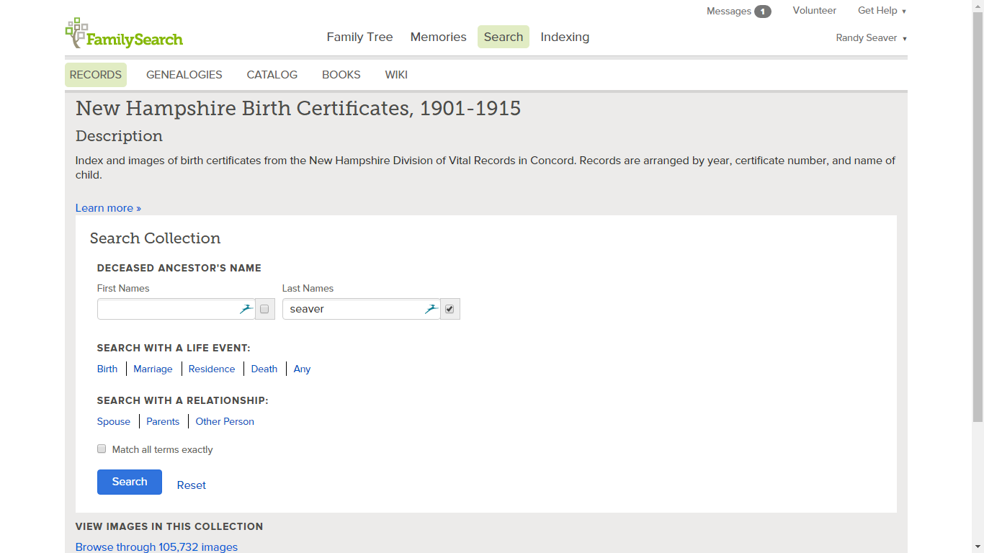Add an Other Person relationship filter

pos(225,421)
